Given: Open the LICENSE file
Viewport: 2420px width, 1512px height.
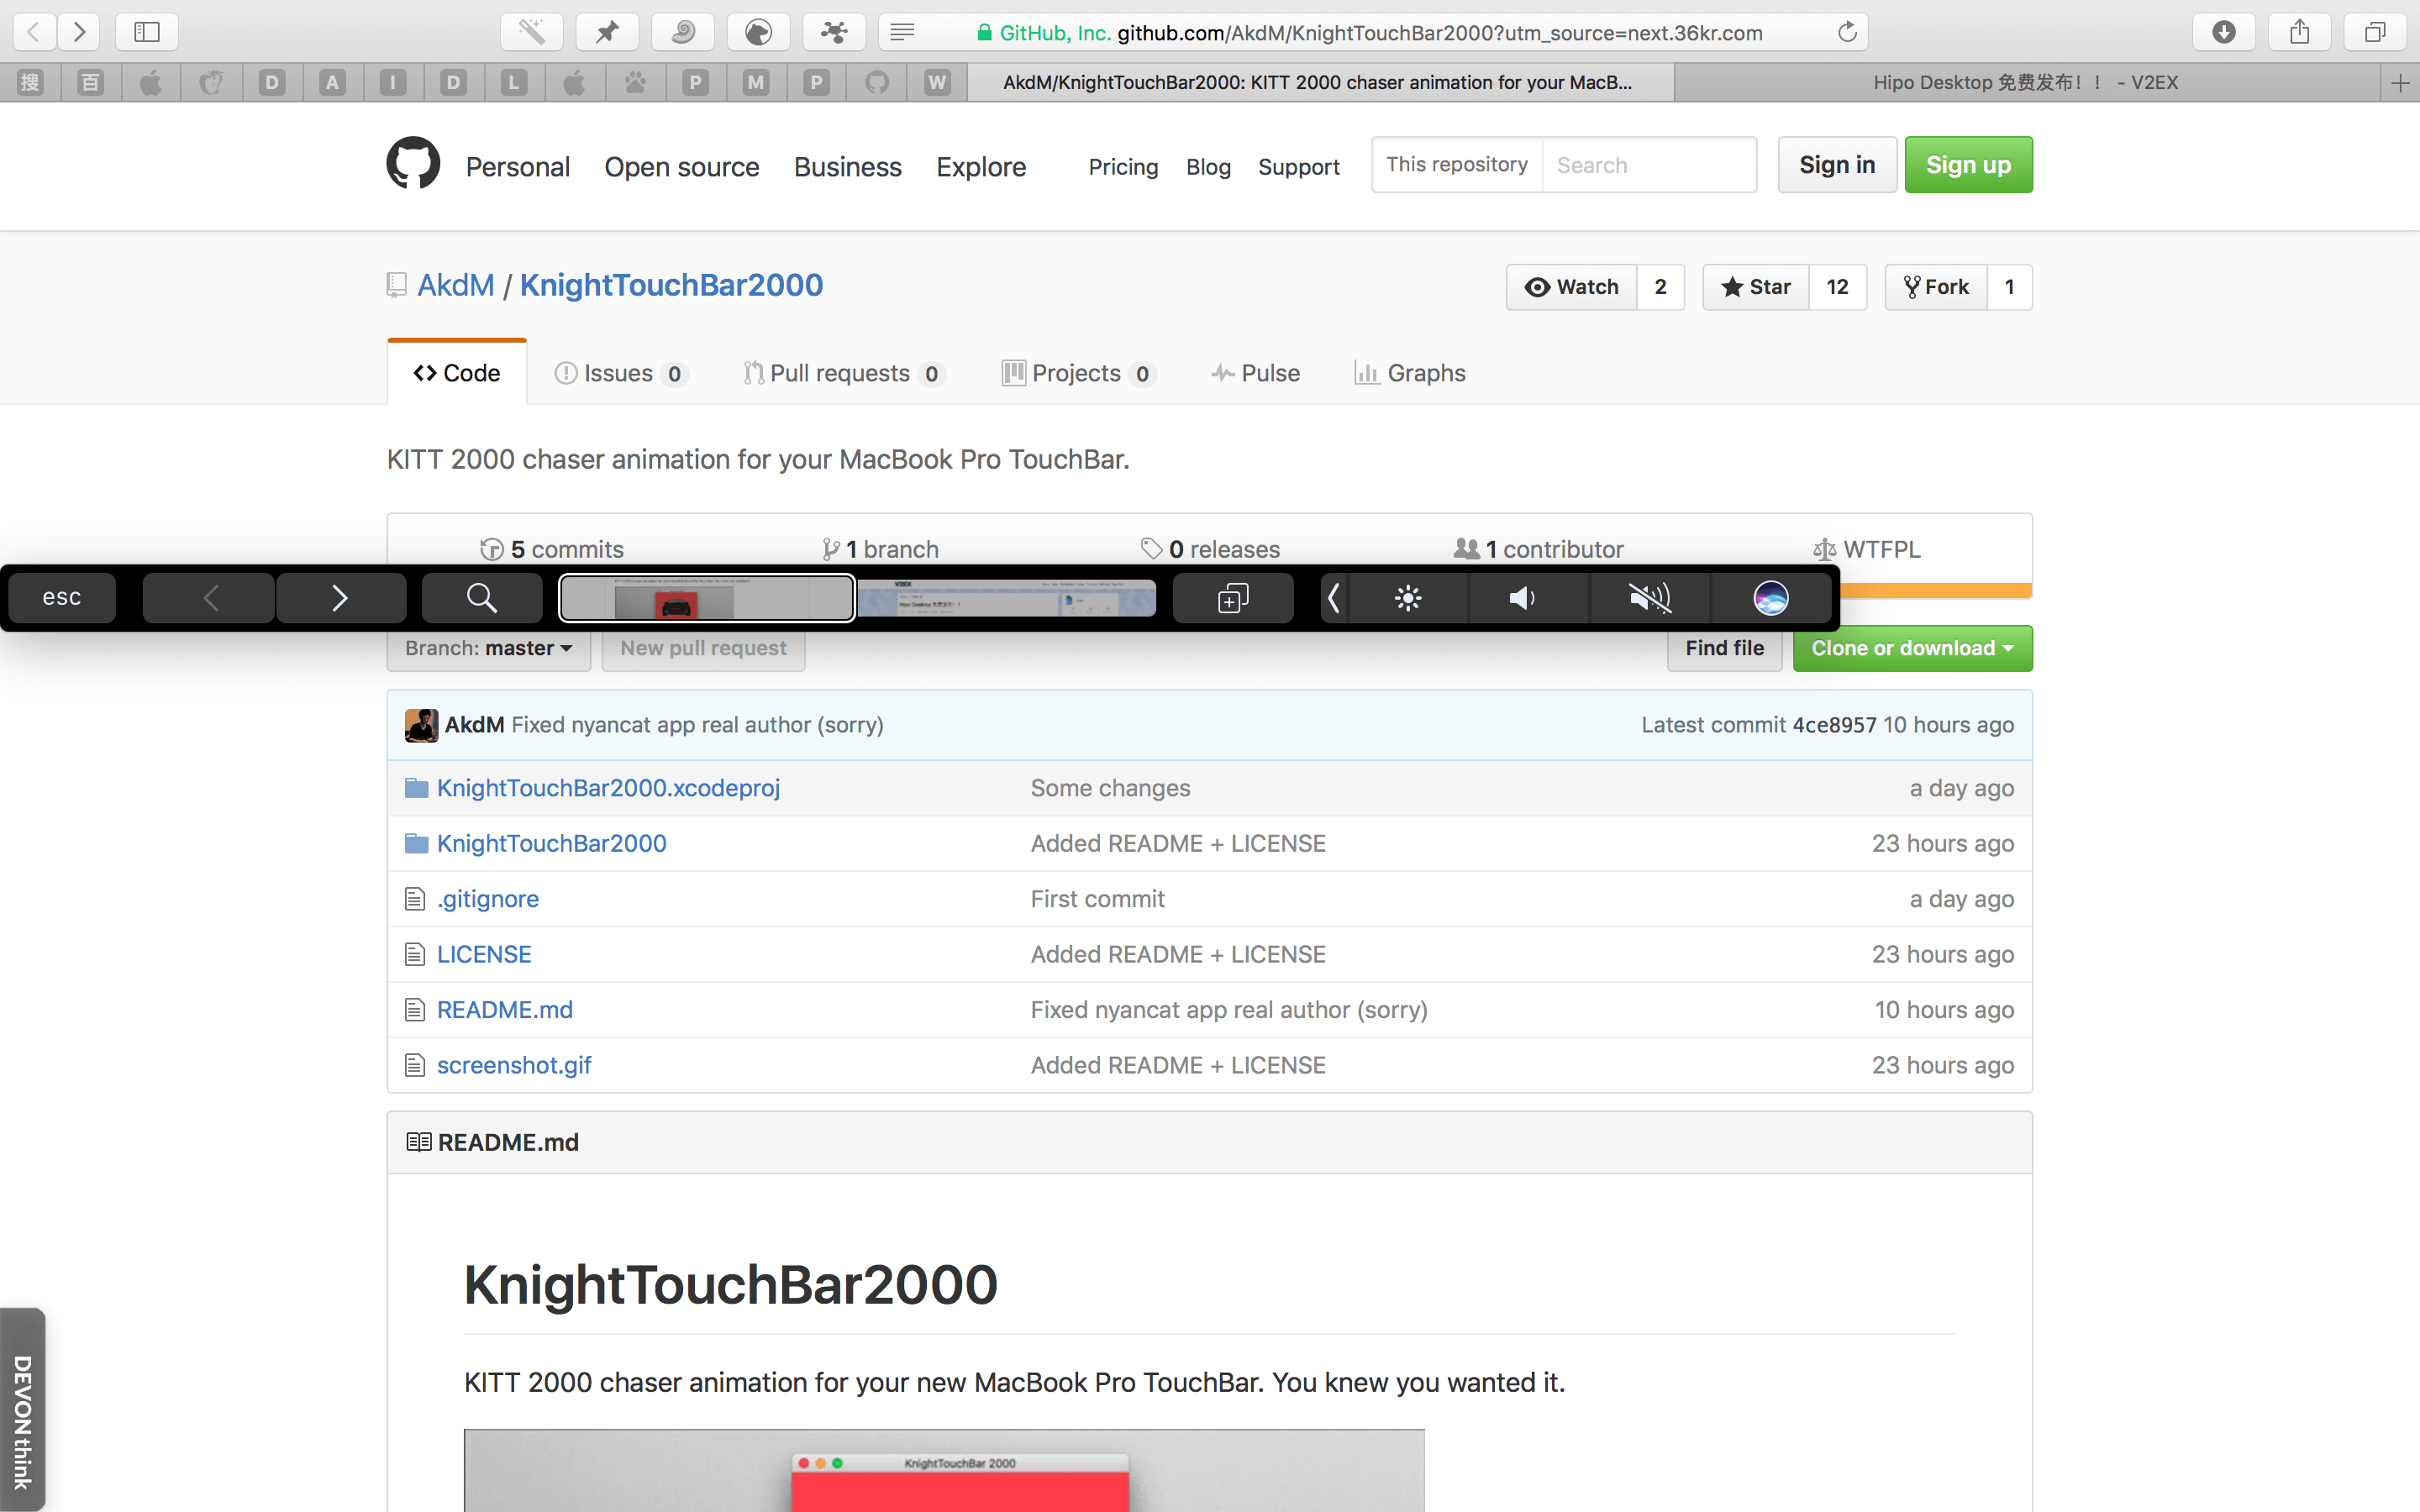Looking at the screenshot, I should point(484,954).
